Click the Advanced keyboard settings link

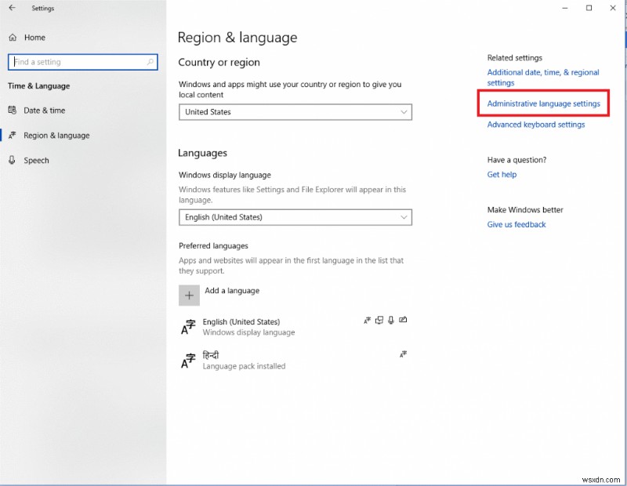click(x=535, y=124)
